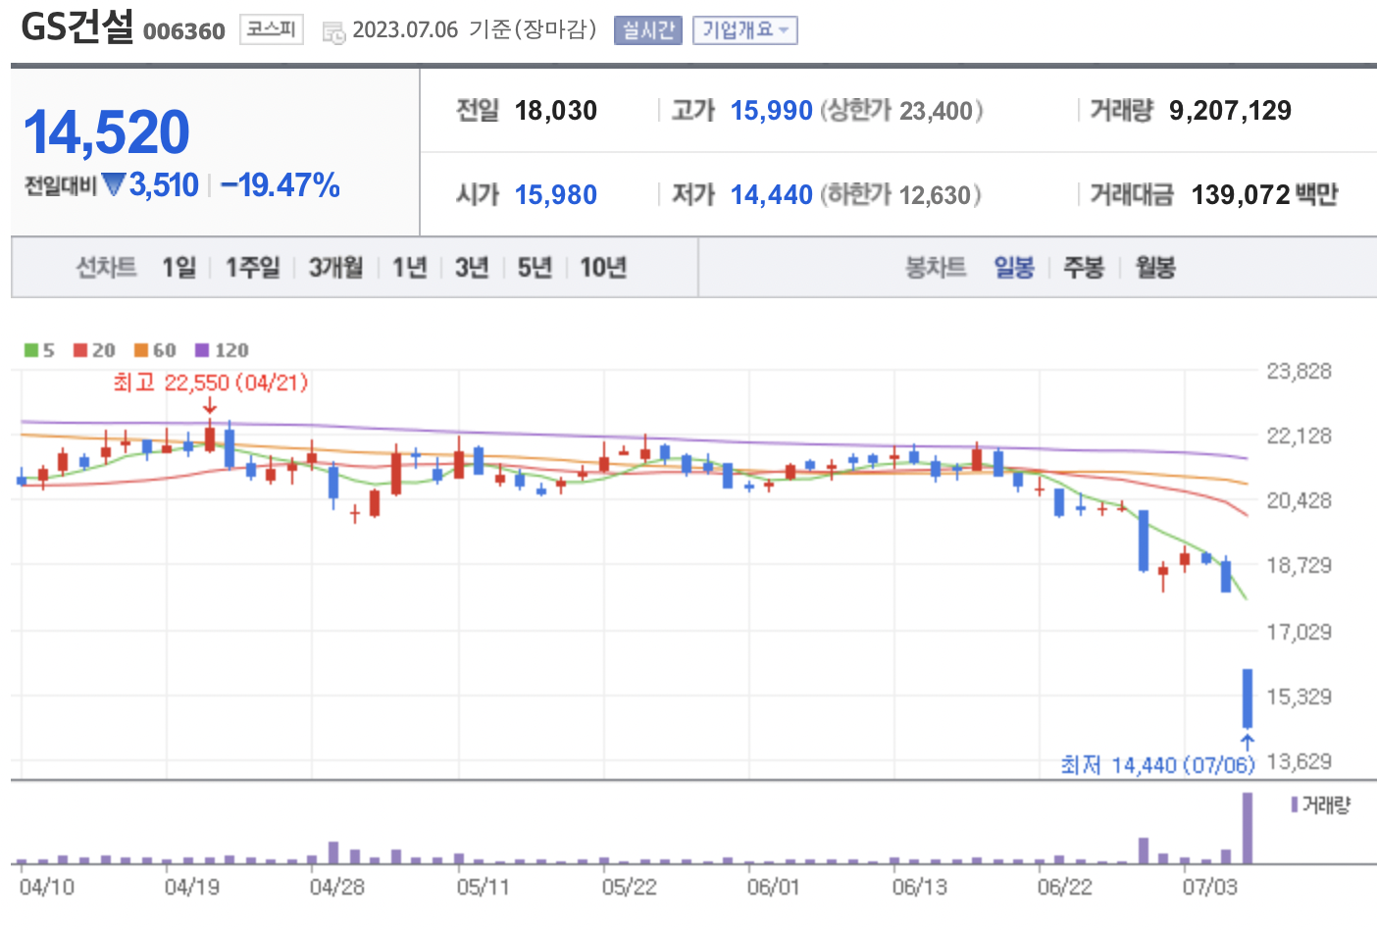Select the 1일 line chart tab
This screenshot has height=930, width=1377.
point(179,267)
